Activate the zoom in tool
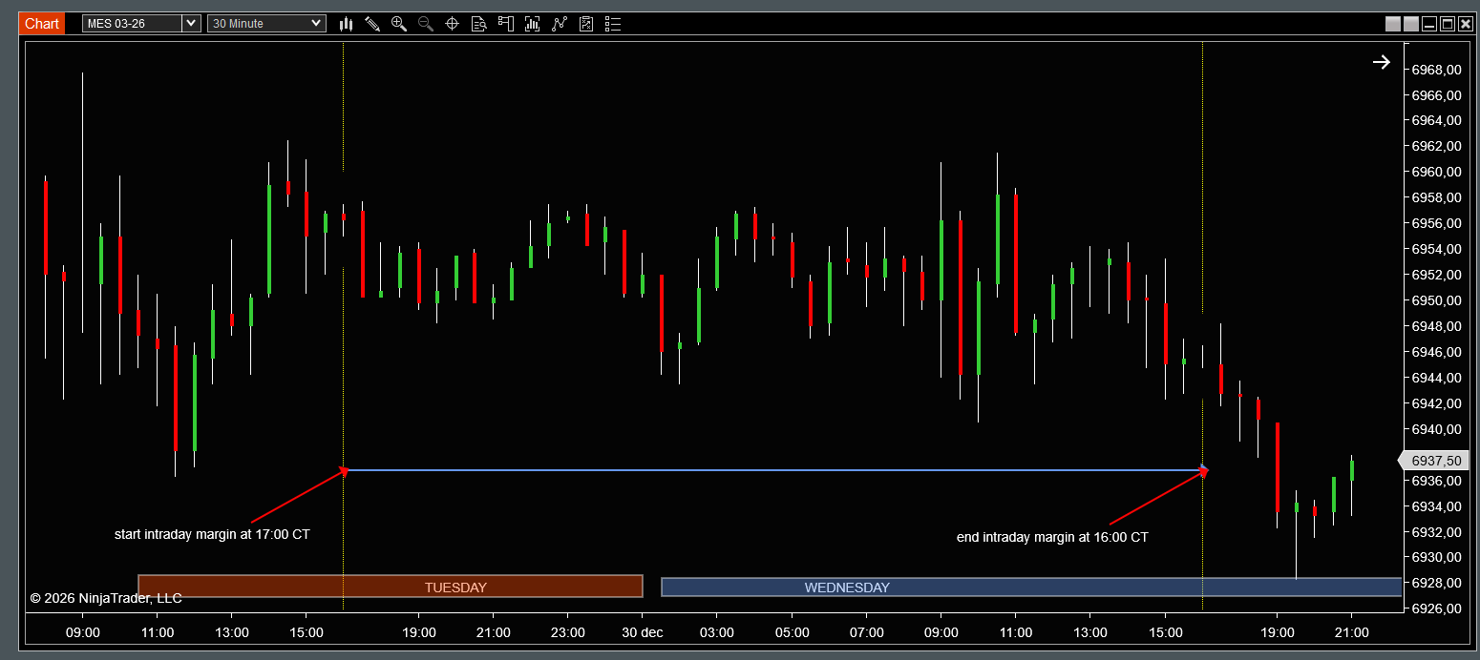 point(398,24)
